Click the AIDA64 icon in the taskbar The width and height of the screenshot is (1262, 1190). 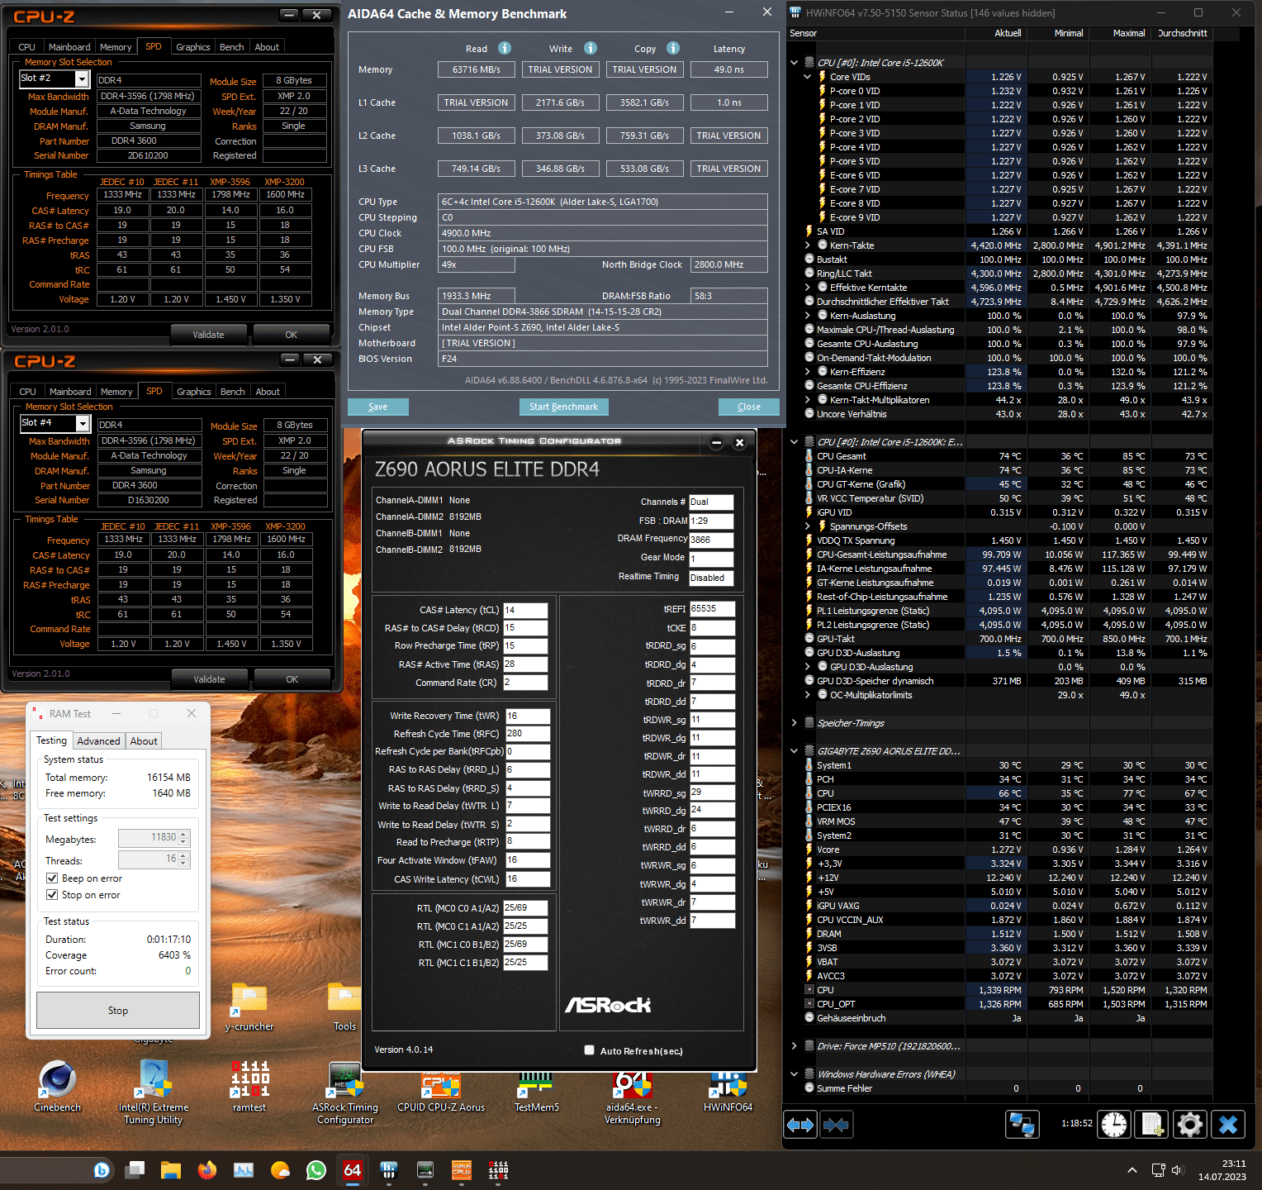tap(353, 1170)
